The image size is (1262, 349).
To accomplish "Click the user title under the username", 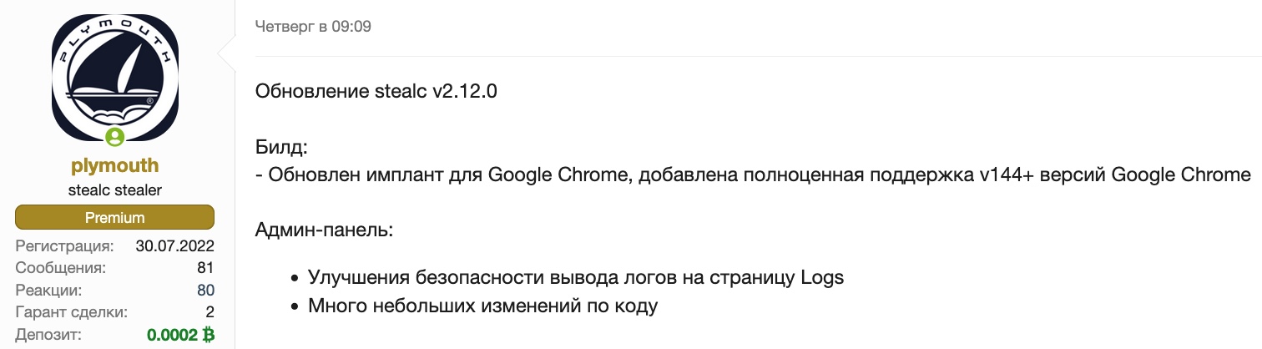I will point(115,190).
